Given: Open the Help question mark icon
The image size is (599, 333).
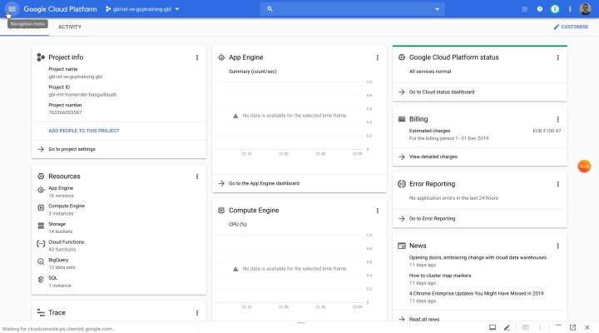Looking at the screenshot, I should click(540, 9).
